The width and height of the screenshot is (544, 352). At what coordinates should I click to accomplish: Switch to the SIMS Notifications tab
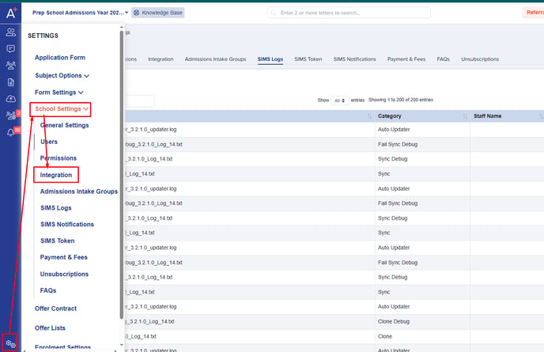point(354,59)
